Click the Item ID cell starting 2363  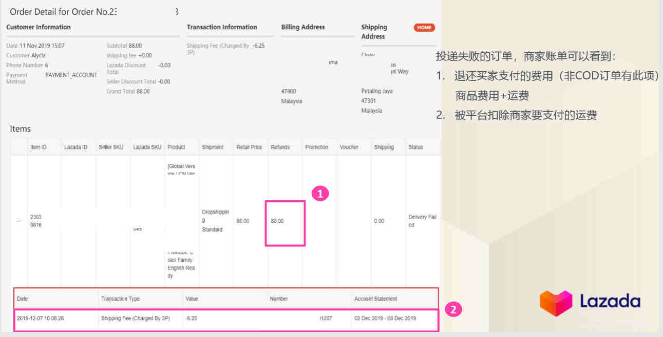click(36, 221)
